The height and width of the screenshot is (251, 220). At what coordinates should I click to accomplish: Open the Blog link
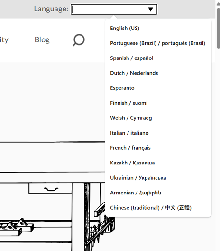tap(42, 40)
